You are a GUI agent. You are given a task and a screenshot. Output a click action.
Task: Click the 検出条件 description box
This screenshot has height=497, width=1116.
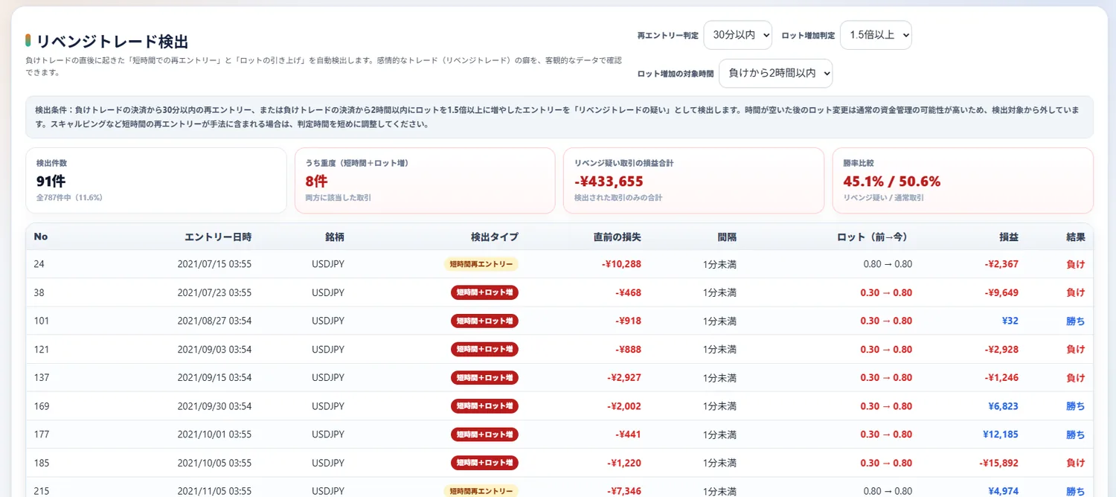tap(559, 117)
